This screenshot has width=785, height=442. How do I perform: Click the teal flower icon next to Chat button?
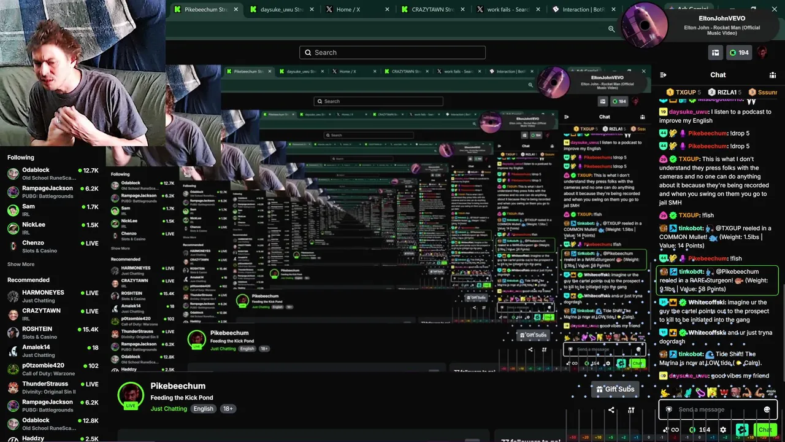pos(742,430)
